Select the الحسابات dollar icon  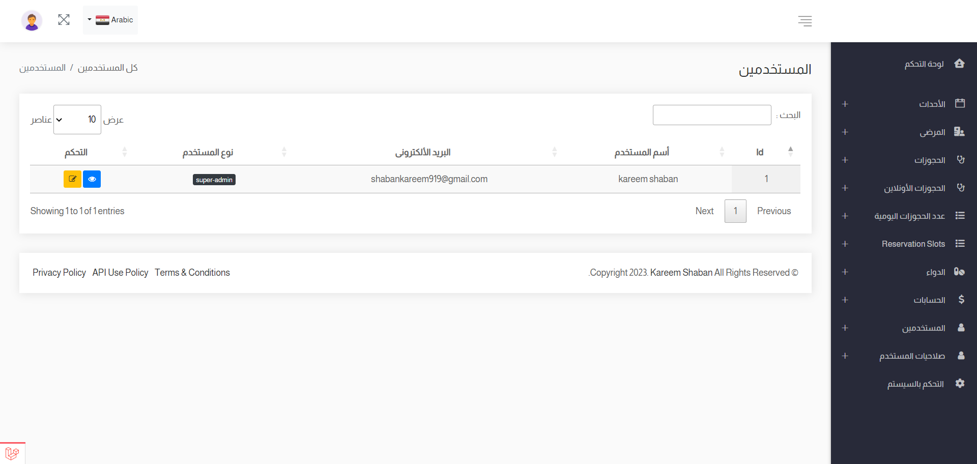[961, 300]
